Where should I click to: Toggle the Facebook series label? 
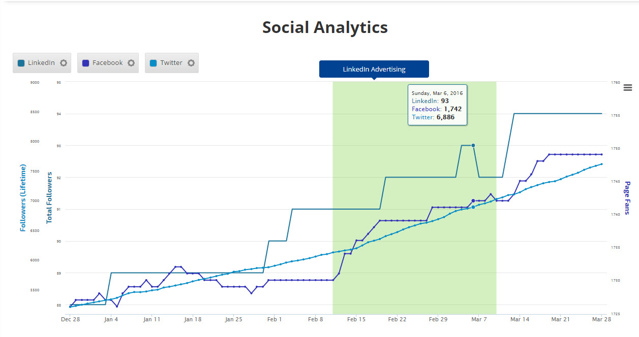107,63
